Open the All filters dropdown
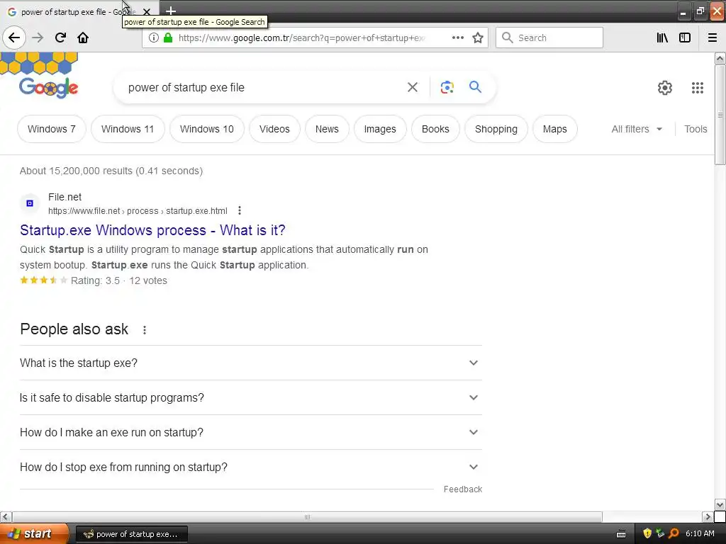 637,129
